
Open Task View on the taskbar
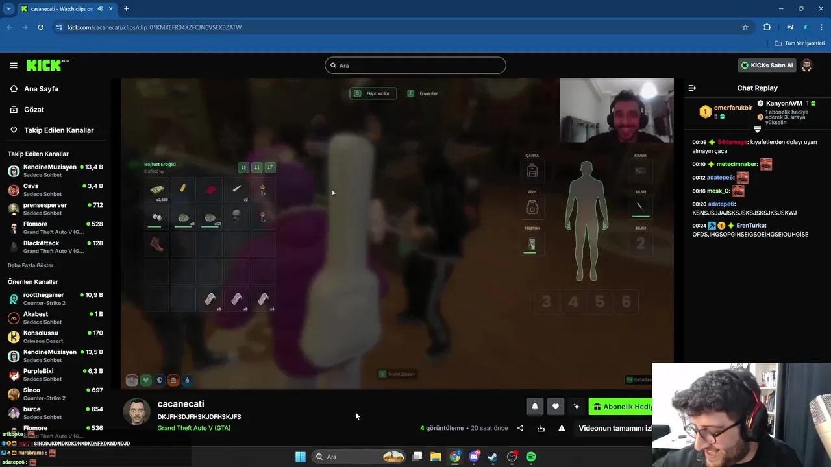click(x=417, y=457)
